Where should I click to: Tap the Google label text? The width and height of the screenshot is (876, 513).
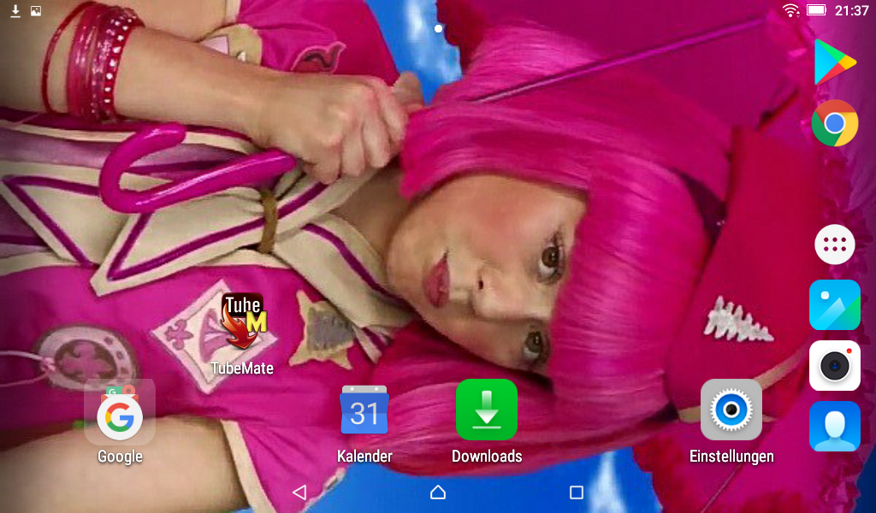[120, 457]
